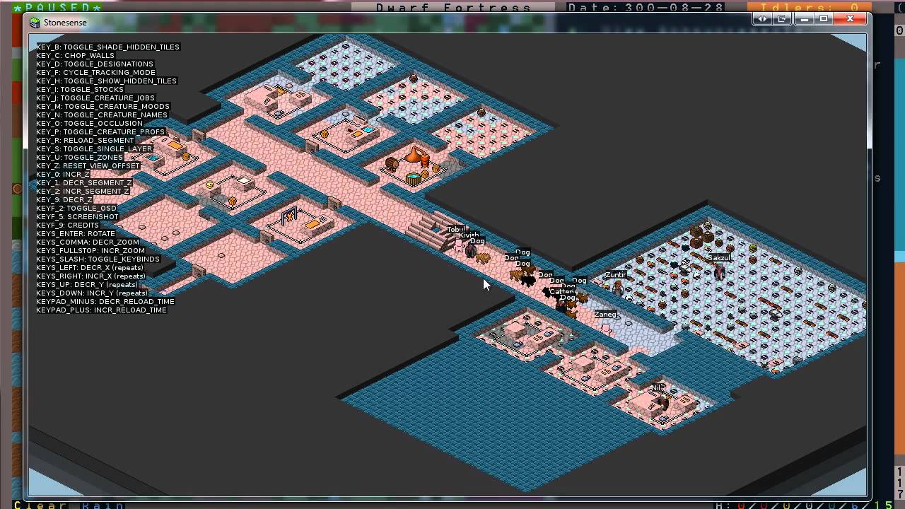Click the Stonesense window title icon
This screenshot has height=509, width=905.
(34, 23)
